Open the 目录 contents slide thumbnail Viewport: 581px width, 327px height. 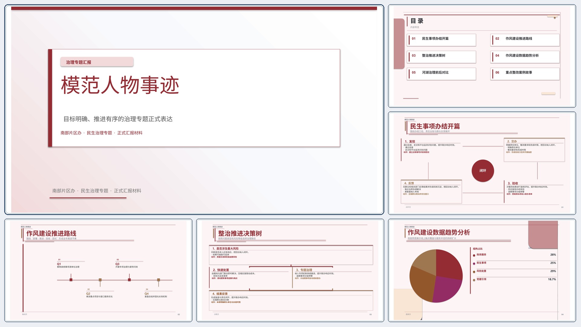(482, 56)
